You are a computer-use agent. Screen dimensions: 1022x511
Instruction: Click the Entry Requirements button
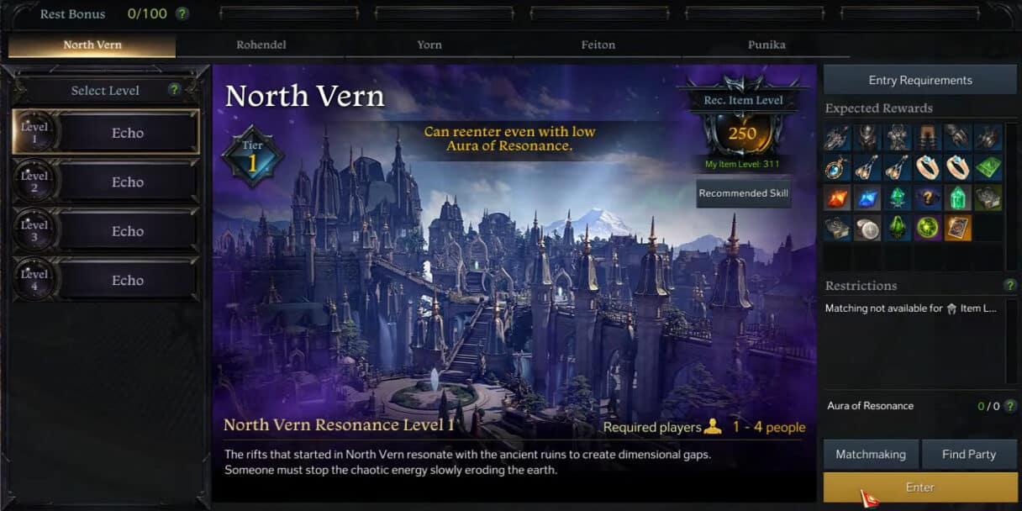tap(920, 80)
